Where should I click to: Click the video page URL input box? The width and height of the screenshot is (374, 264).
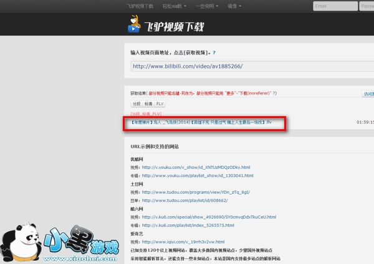coord(252,66)
